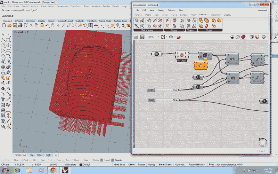Viewport: 278px width, 174px height.
Task: Click the light bulb icon in Rhino toolbar
Action: [118, 25]
